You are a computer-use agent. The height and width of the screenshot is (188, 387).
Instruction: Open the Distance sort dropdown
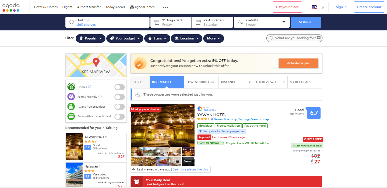(x=236, y=82)
